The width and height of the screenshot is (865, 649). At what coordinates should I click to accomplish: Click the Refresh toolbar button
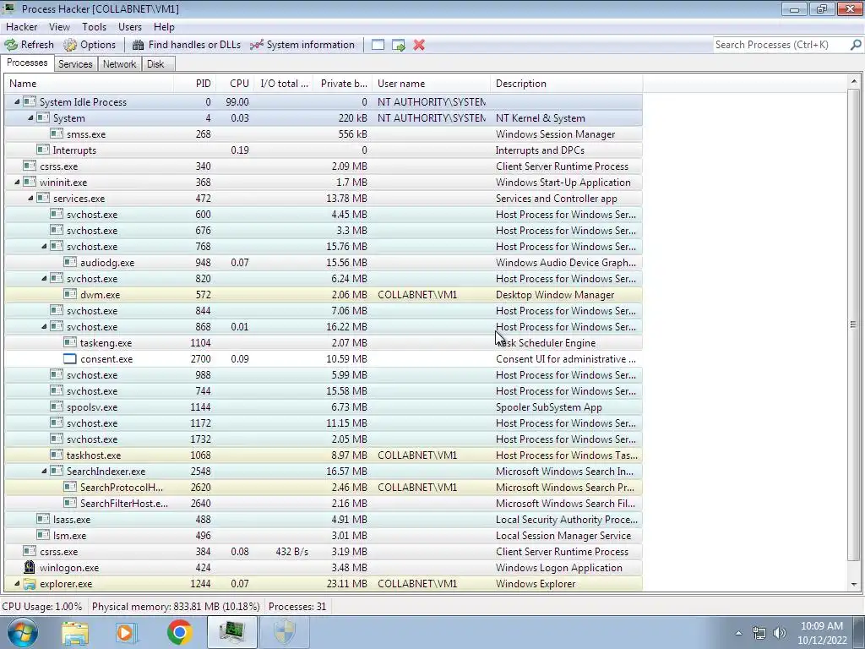point(30,45)
